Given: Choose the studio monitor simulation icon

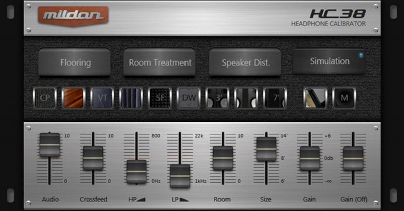Looking at the screenshot, I should click(315, 98).
